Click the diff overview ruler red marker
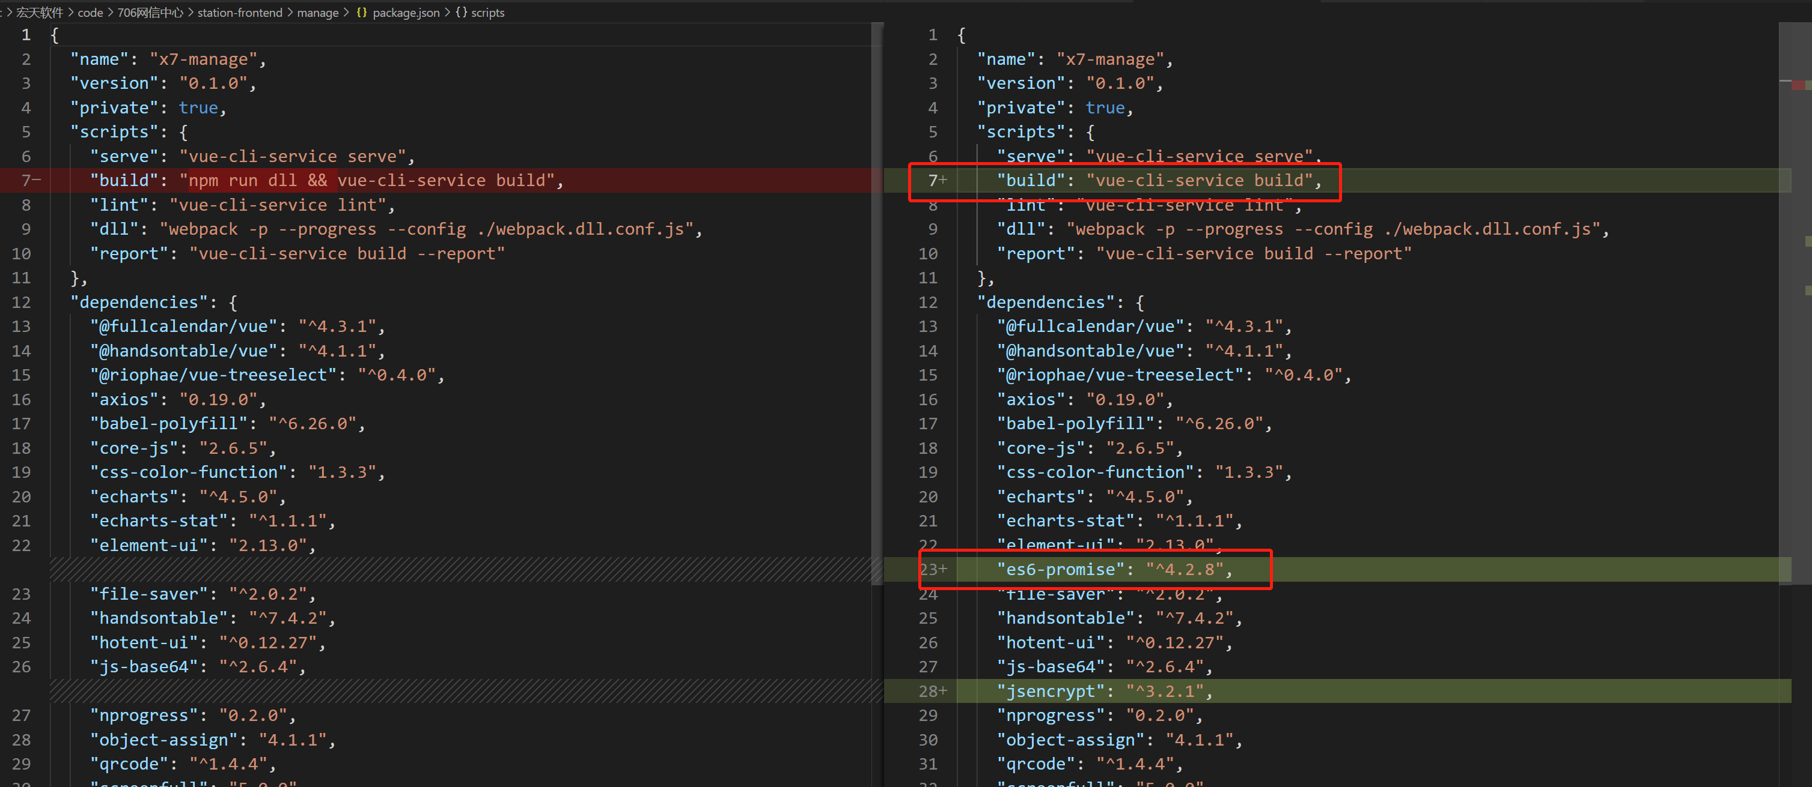The height and width of the screenshot is (787, 1812). tap(1800, 85)
